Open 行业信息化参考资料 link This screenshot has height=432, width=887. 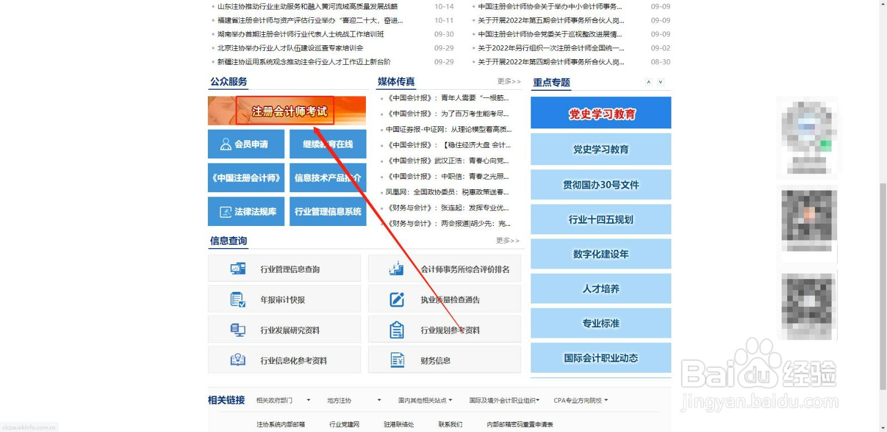point(294,361)
